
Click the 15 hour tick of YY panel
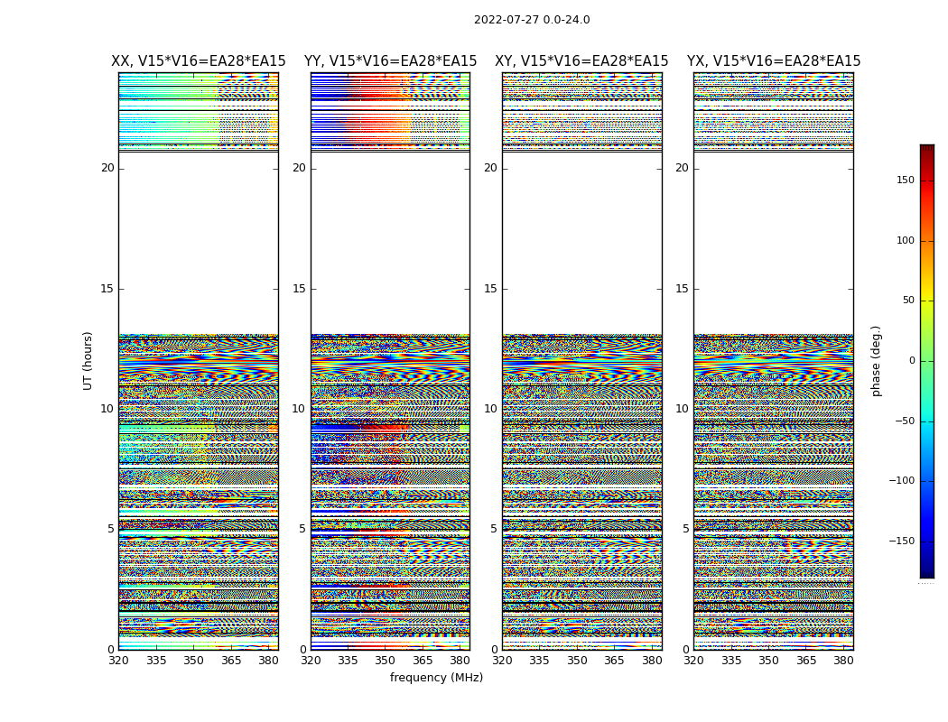click(x=299, y=289)
